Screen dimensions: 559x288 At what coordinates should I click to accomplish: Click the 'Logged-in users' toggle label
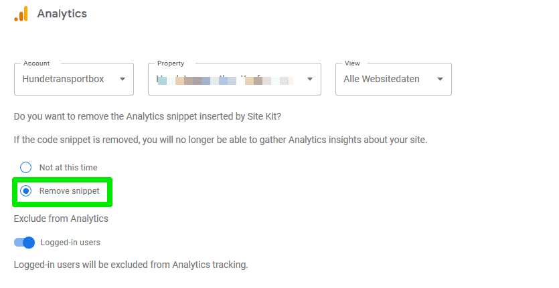click(70, 243)
